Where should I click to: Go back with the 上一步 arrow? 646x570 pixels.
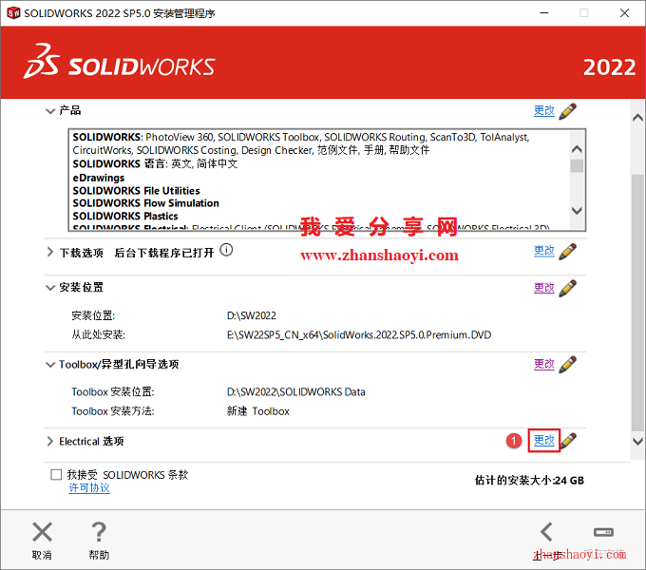(546, 532)
